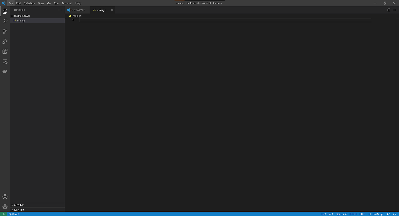Click line number 1 in gutter

click(73, 20)
